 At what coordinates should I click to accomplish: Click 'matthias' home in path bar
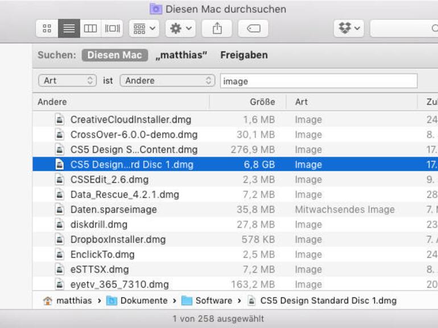coord(67,301)
